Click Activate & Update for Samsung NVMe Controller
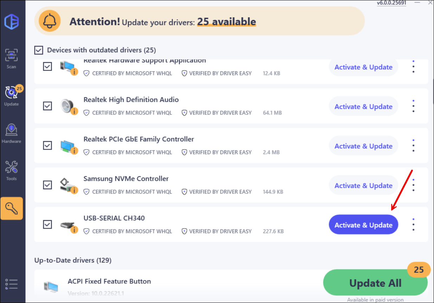Screen dimensions: 434x303 click(x=363, y=186)
